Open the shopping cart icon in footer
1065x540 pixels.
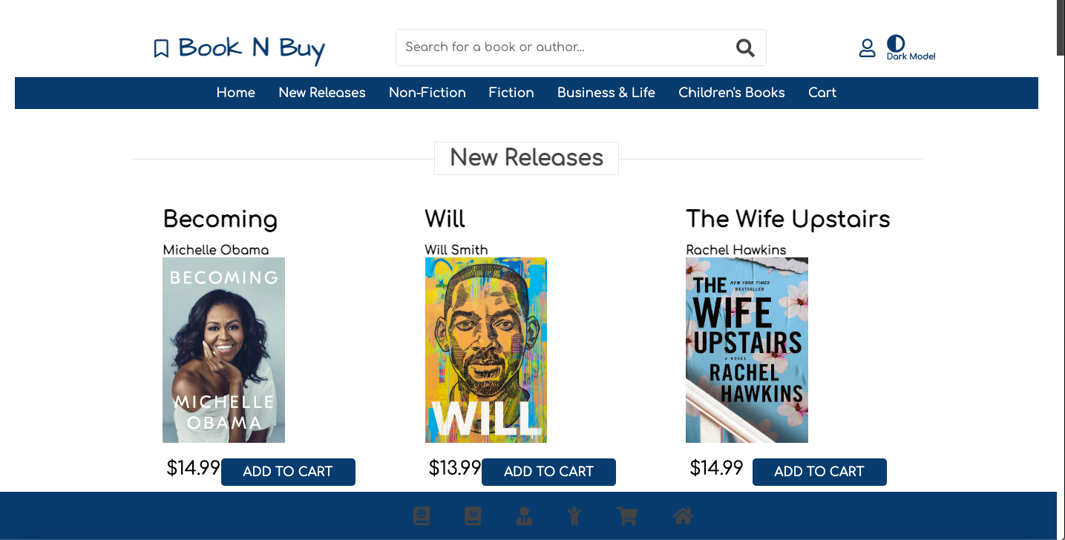click(628, 516)
